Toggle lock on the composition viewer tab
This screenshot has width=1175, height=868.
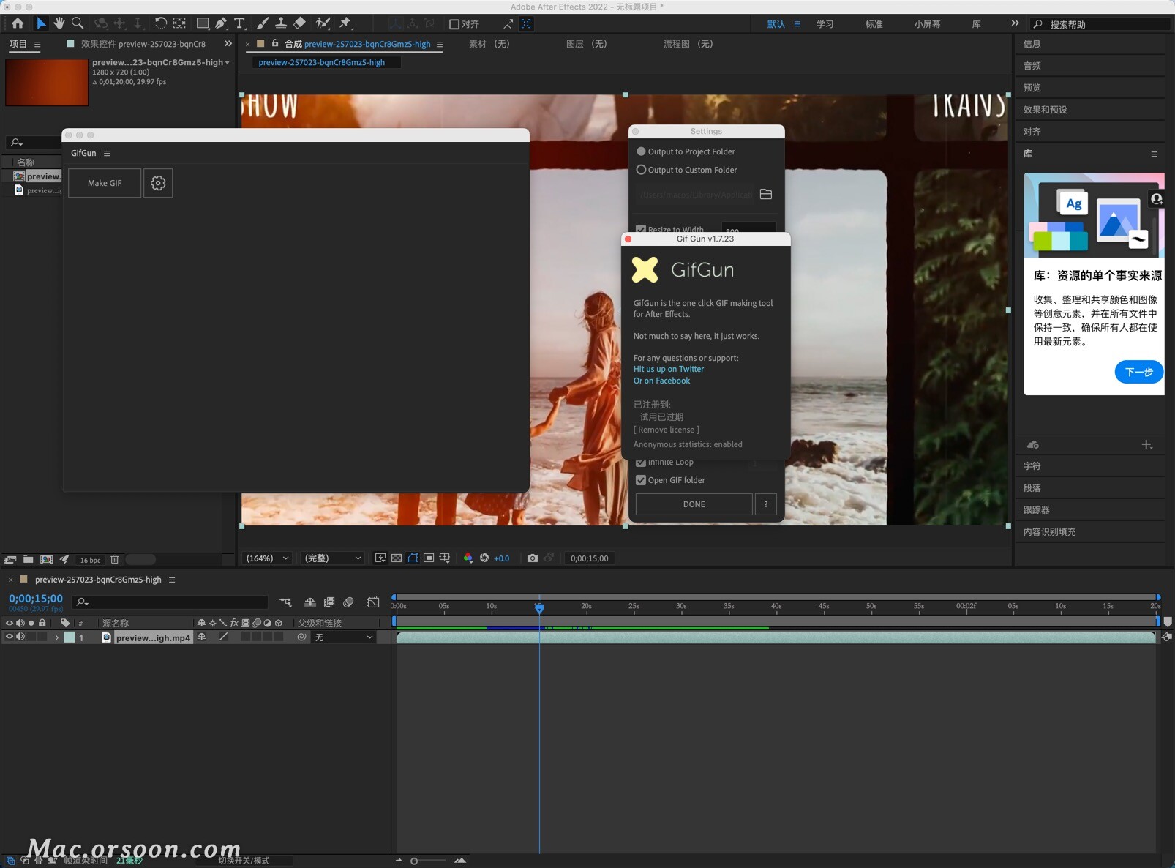pos(275,44)
